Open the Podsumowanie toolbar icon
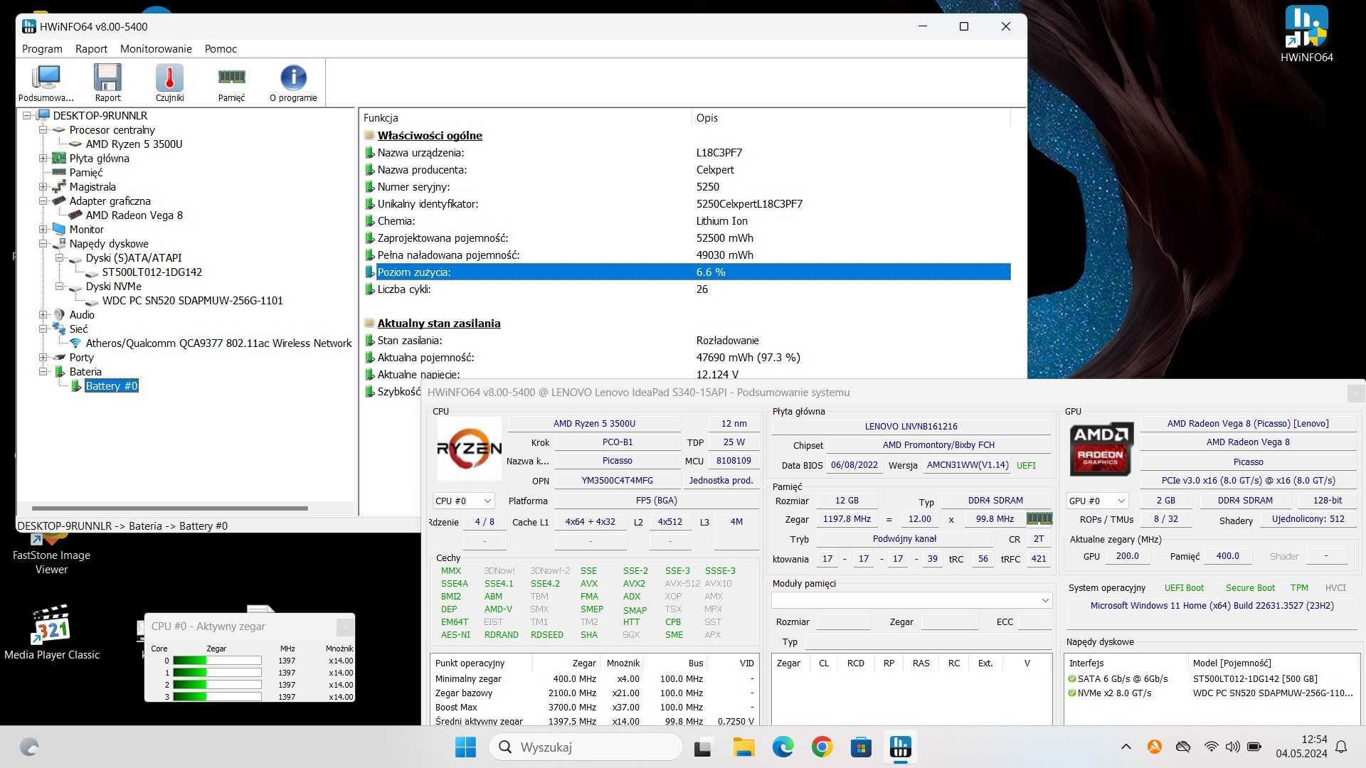Image resolution: width=1366 pixels, height=768 pixels. [46, 82]
